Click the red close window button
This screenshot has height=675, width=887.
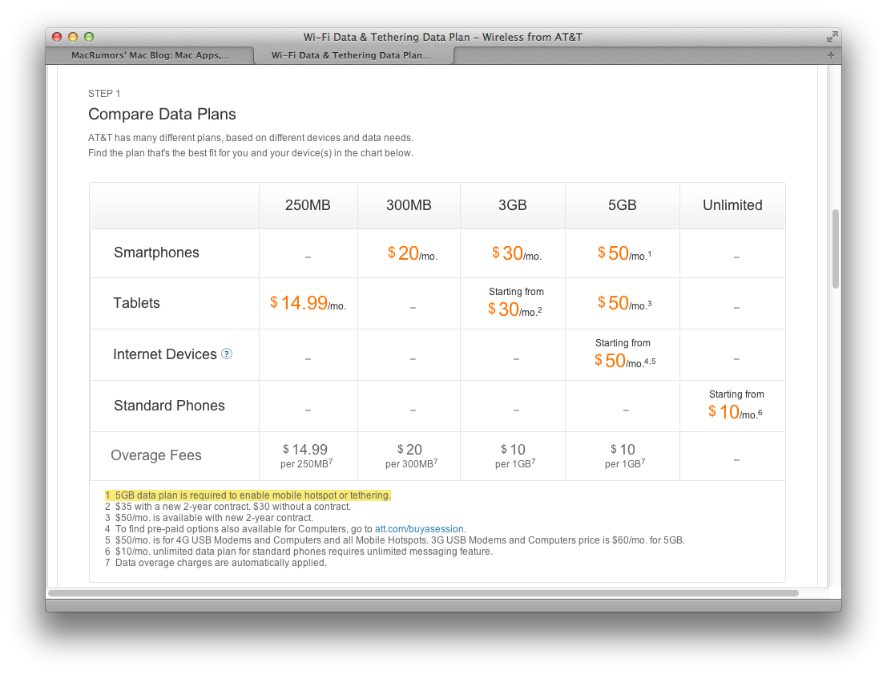click(57, 37)
